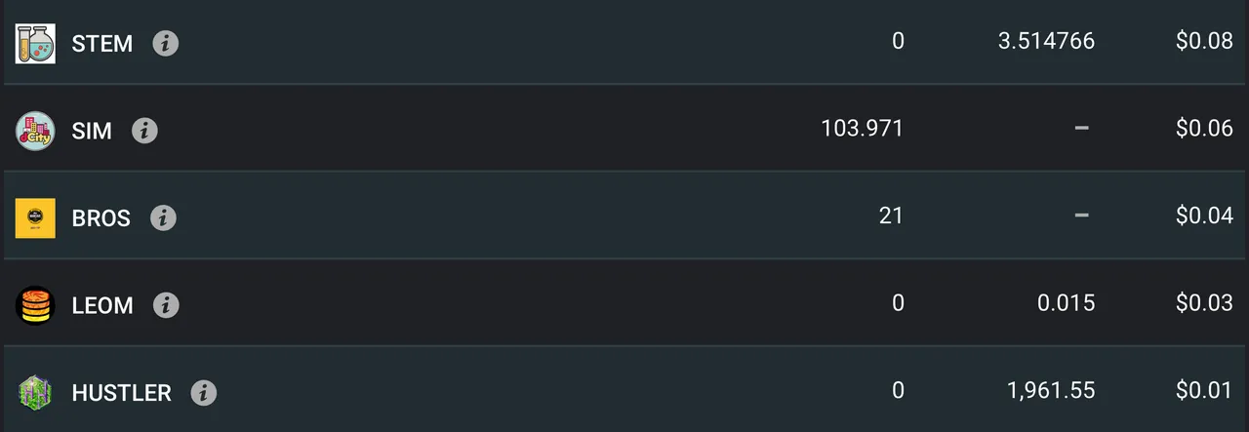The width and height of the screenshot is (1249, 432).
Task: Click the STEM token flask icon
Action: pyautogui.click(x=35, y=43)
